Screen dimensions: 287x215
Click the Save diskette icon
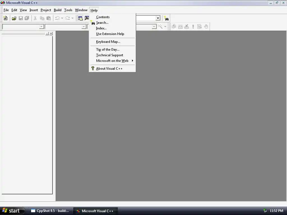pos(21,18)
